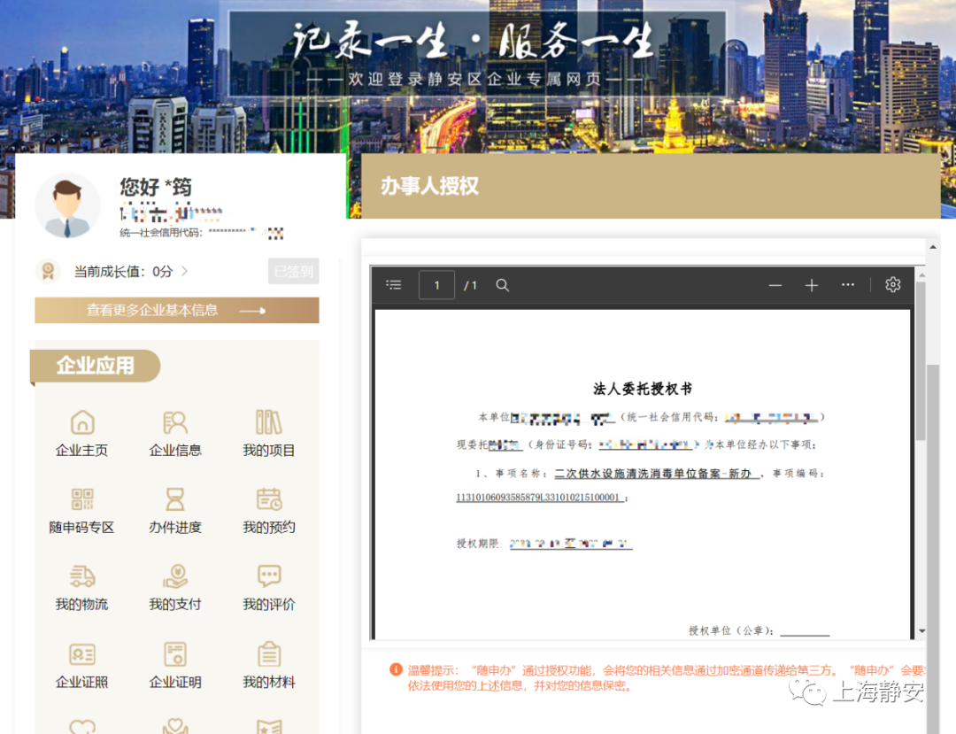Select the PDF search magnifier icon
956x734 pixels.
point(502,284)
